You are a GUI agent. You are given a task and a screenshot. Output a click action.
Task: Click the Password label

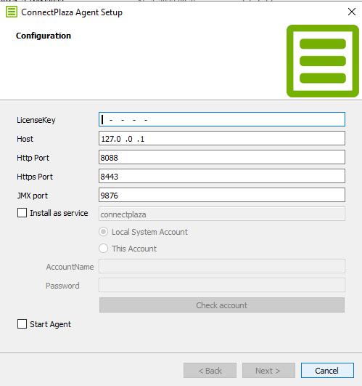tap(62, 286)
